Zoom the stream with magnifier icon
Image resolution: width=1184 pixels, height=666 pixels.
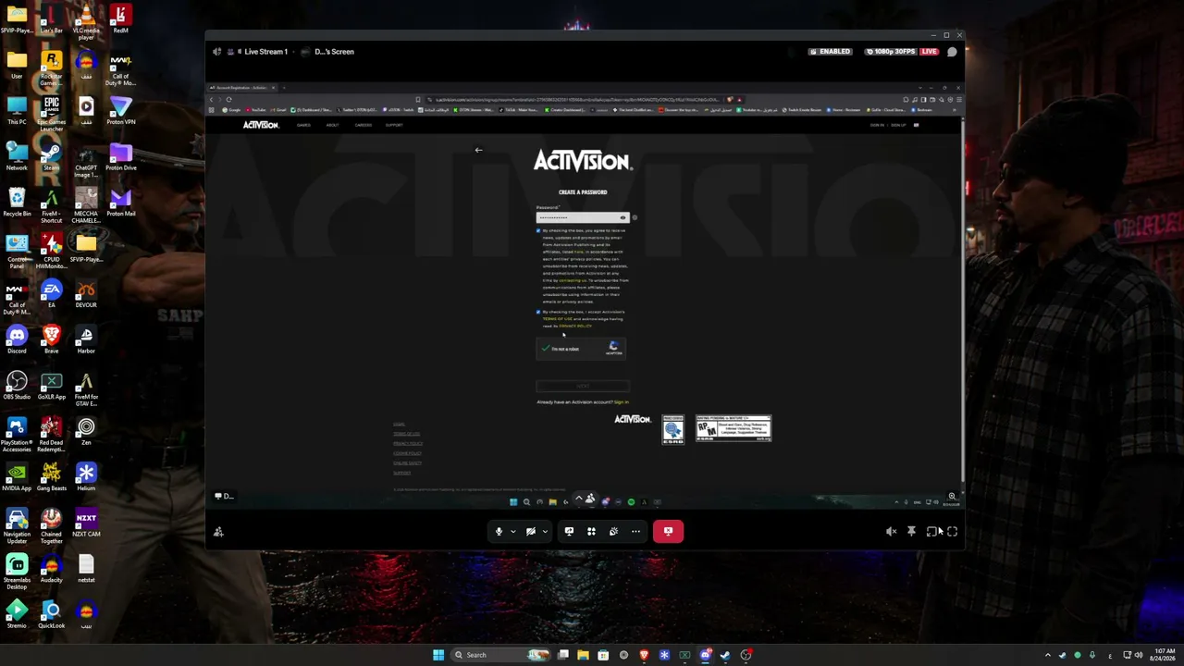(x=952, y=497)
